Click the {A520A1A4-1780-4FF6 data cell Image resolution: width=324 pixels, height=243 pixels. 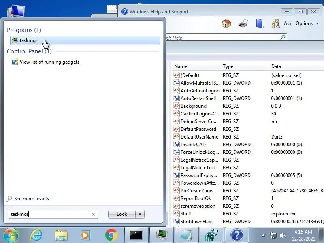click(297, 191)
